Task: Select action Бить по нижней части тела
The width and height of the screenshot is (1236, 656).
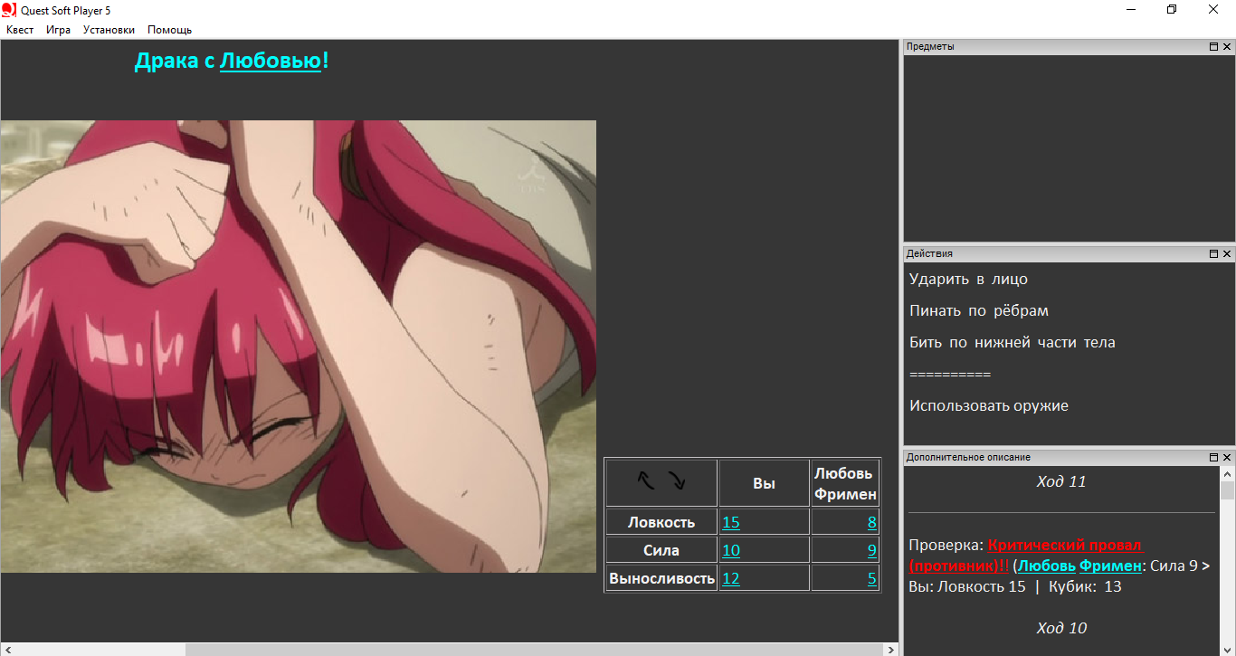Action: [x=1013, y=343]
